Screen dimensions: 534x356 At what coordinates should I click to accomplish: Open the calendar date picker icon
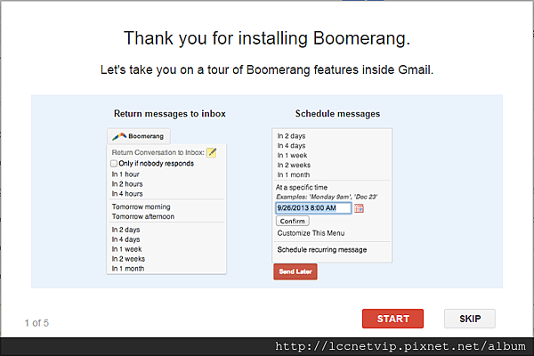pyautogui.click(x=360, y=208)
